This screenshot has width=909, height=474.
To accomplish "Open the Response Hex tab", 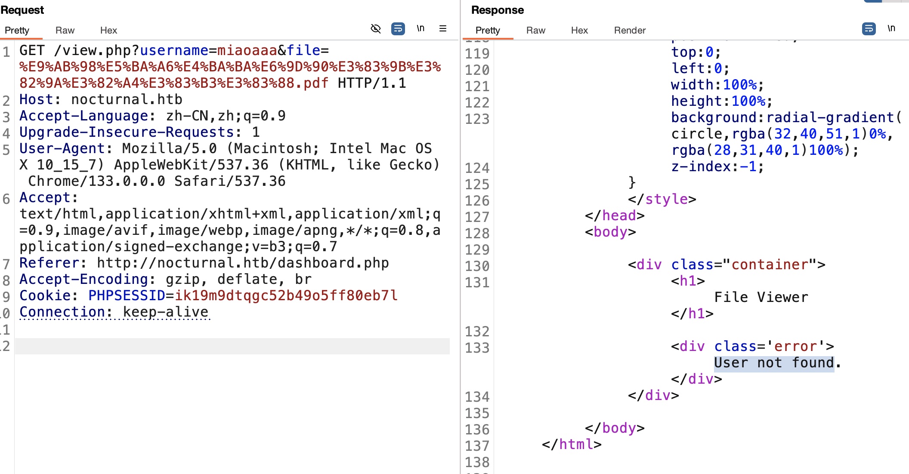I will pos(579,30).
